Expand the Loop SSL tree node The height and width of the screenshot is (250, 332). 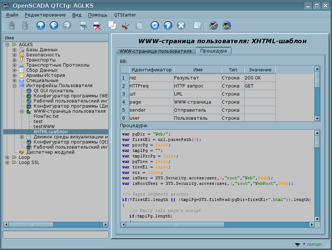click(7, 163)
